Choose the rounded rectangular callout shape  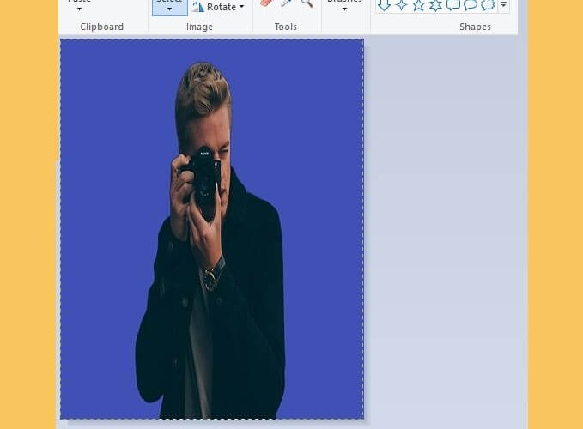[452, 5]
